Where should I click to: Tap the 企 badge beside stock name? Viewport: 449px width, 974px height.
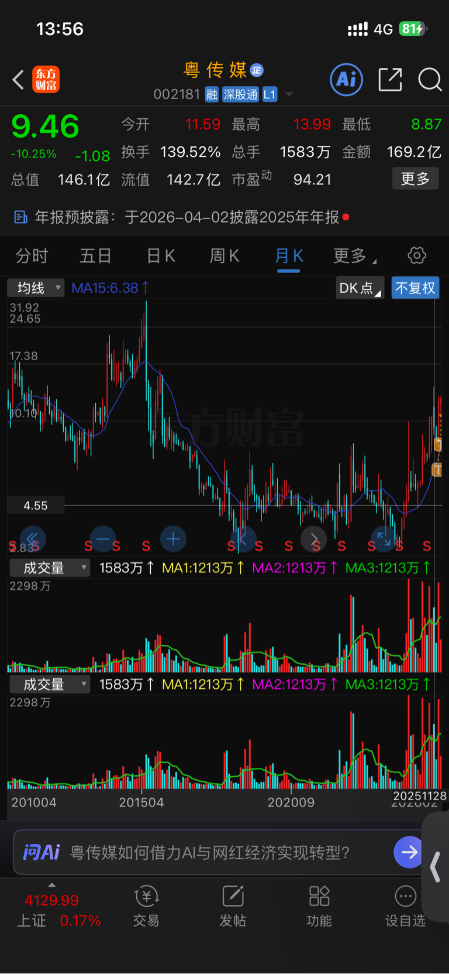click(x=257, y=70)
